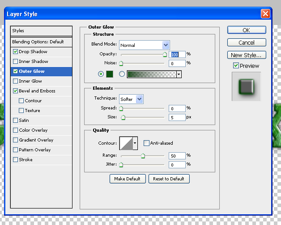281x225 pixels.
Task: Close the Layer Style dialog
Action: point(266,14)
